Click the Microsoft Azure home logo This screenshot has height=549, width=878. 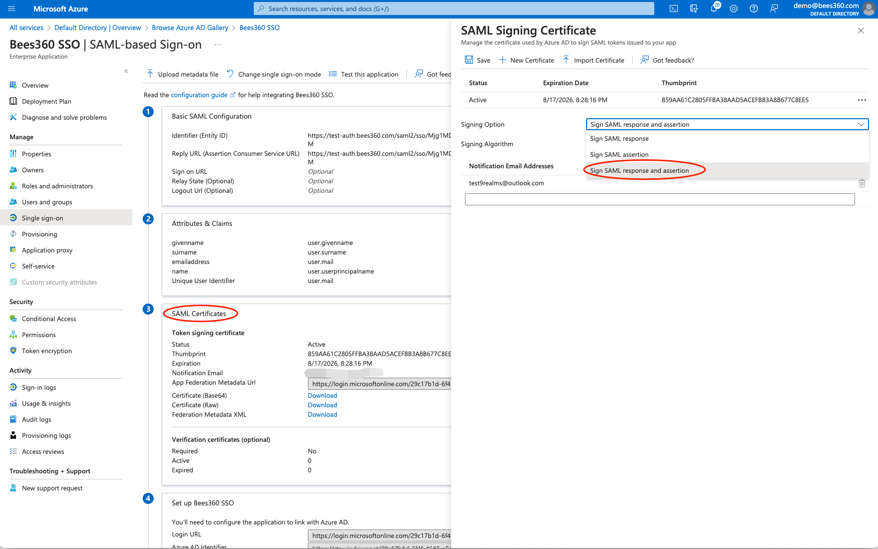click(61, 9)
